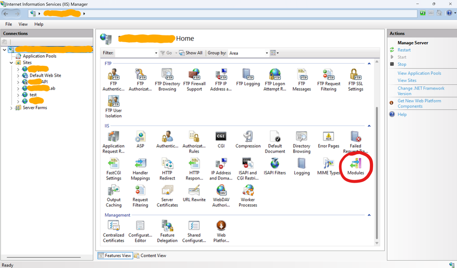Collapse the Management group section
This screenshot has width=457, height=268.
click(x=369, y=215)
